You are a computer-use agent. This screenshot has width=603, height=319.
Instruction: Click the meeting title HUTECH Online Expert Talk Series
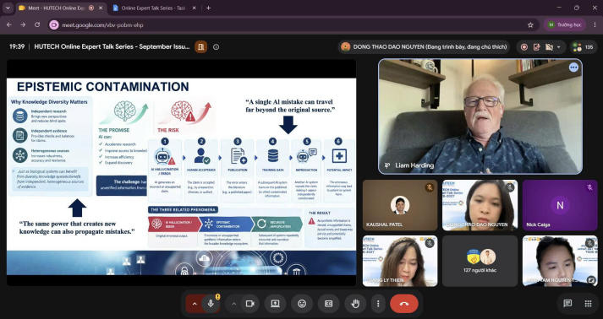pyautogui.click(x=112, y=46)
